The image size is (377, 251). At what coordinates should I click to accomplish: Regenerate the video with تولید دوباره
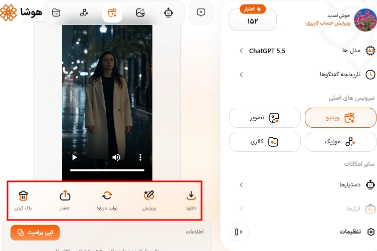pyautogui.click(x=107, y=200)
